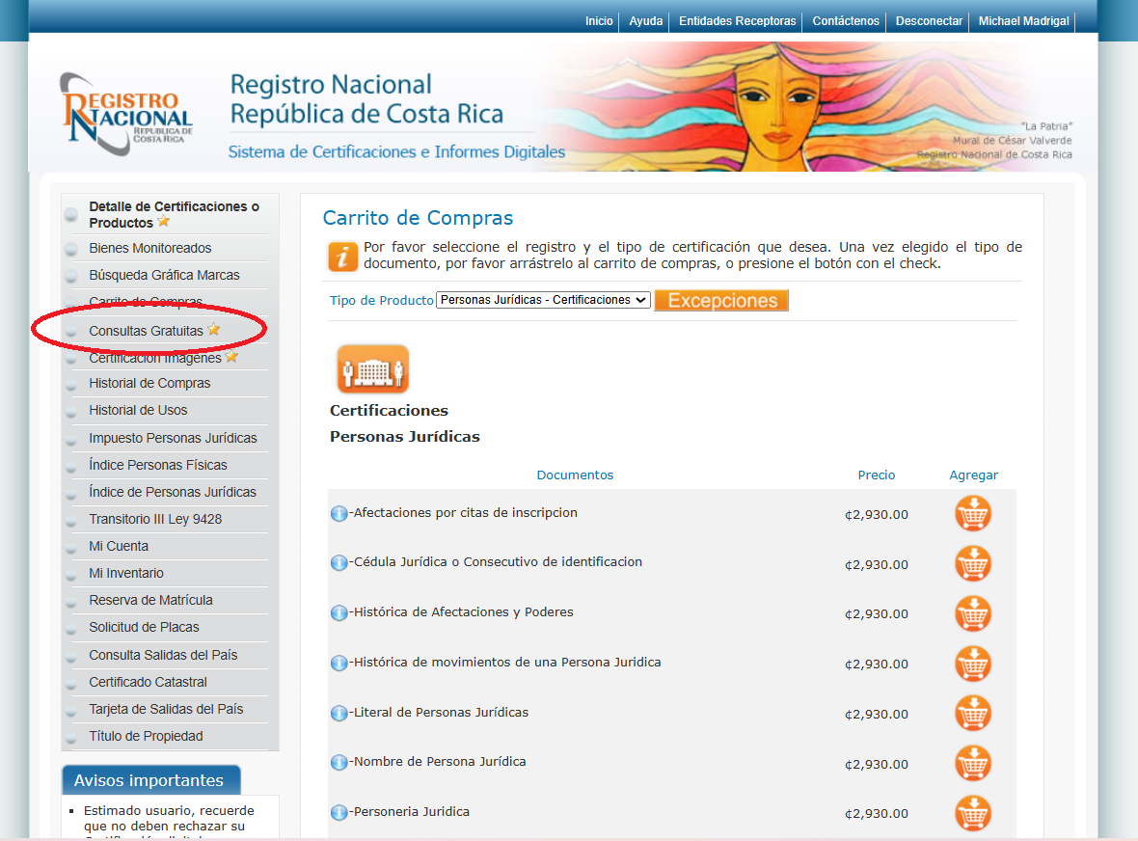This screenshot has width=1138, height=841.
Task: Click the Precio column header
Action: pyautogui.click(x=876, y=475)
